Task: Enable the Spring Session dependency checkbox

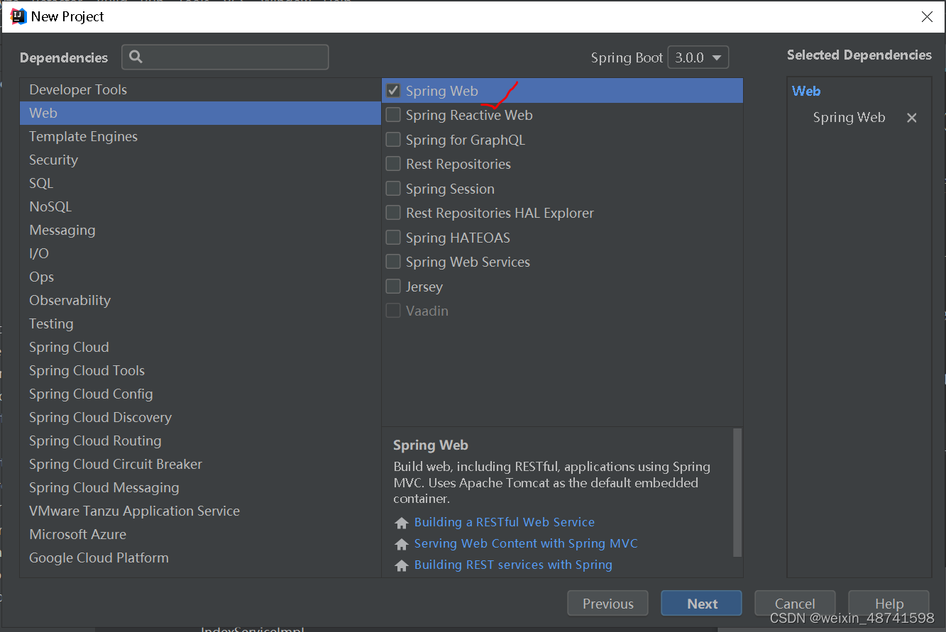Action: (x=393, y=189)
